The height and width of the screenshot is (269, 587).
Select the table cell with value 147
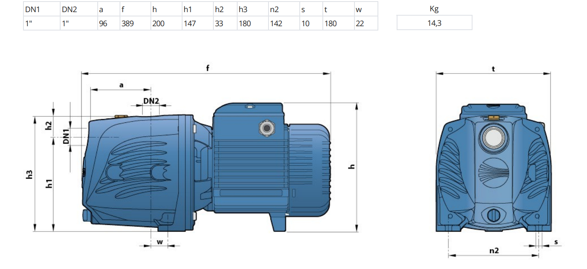pos(197,23)
